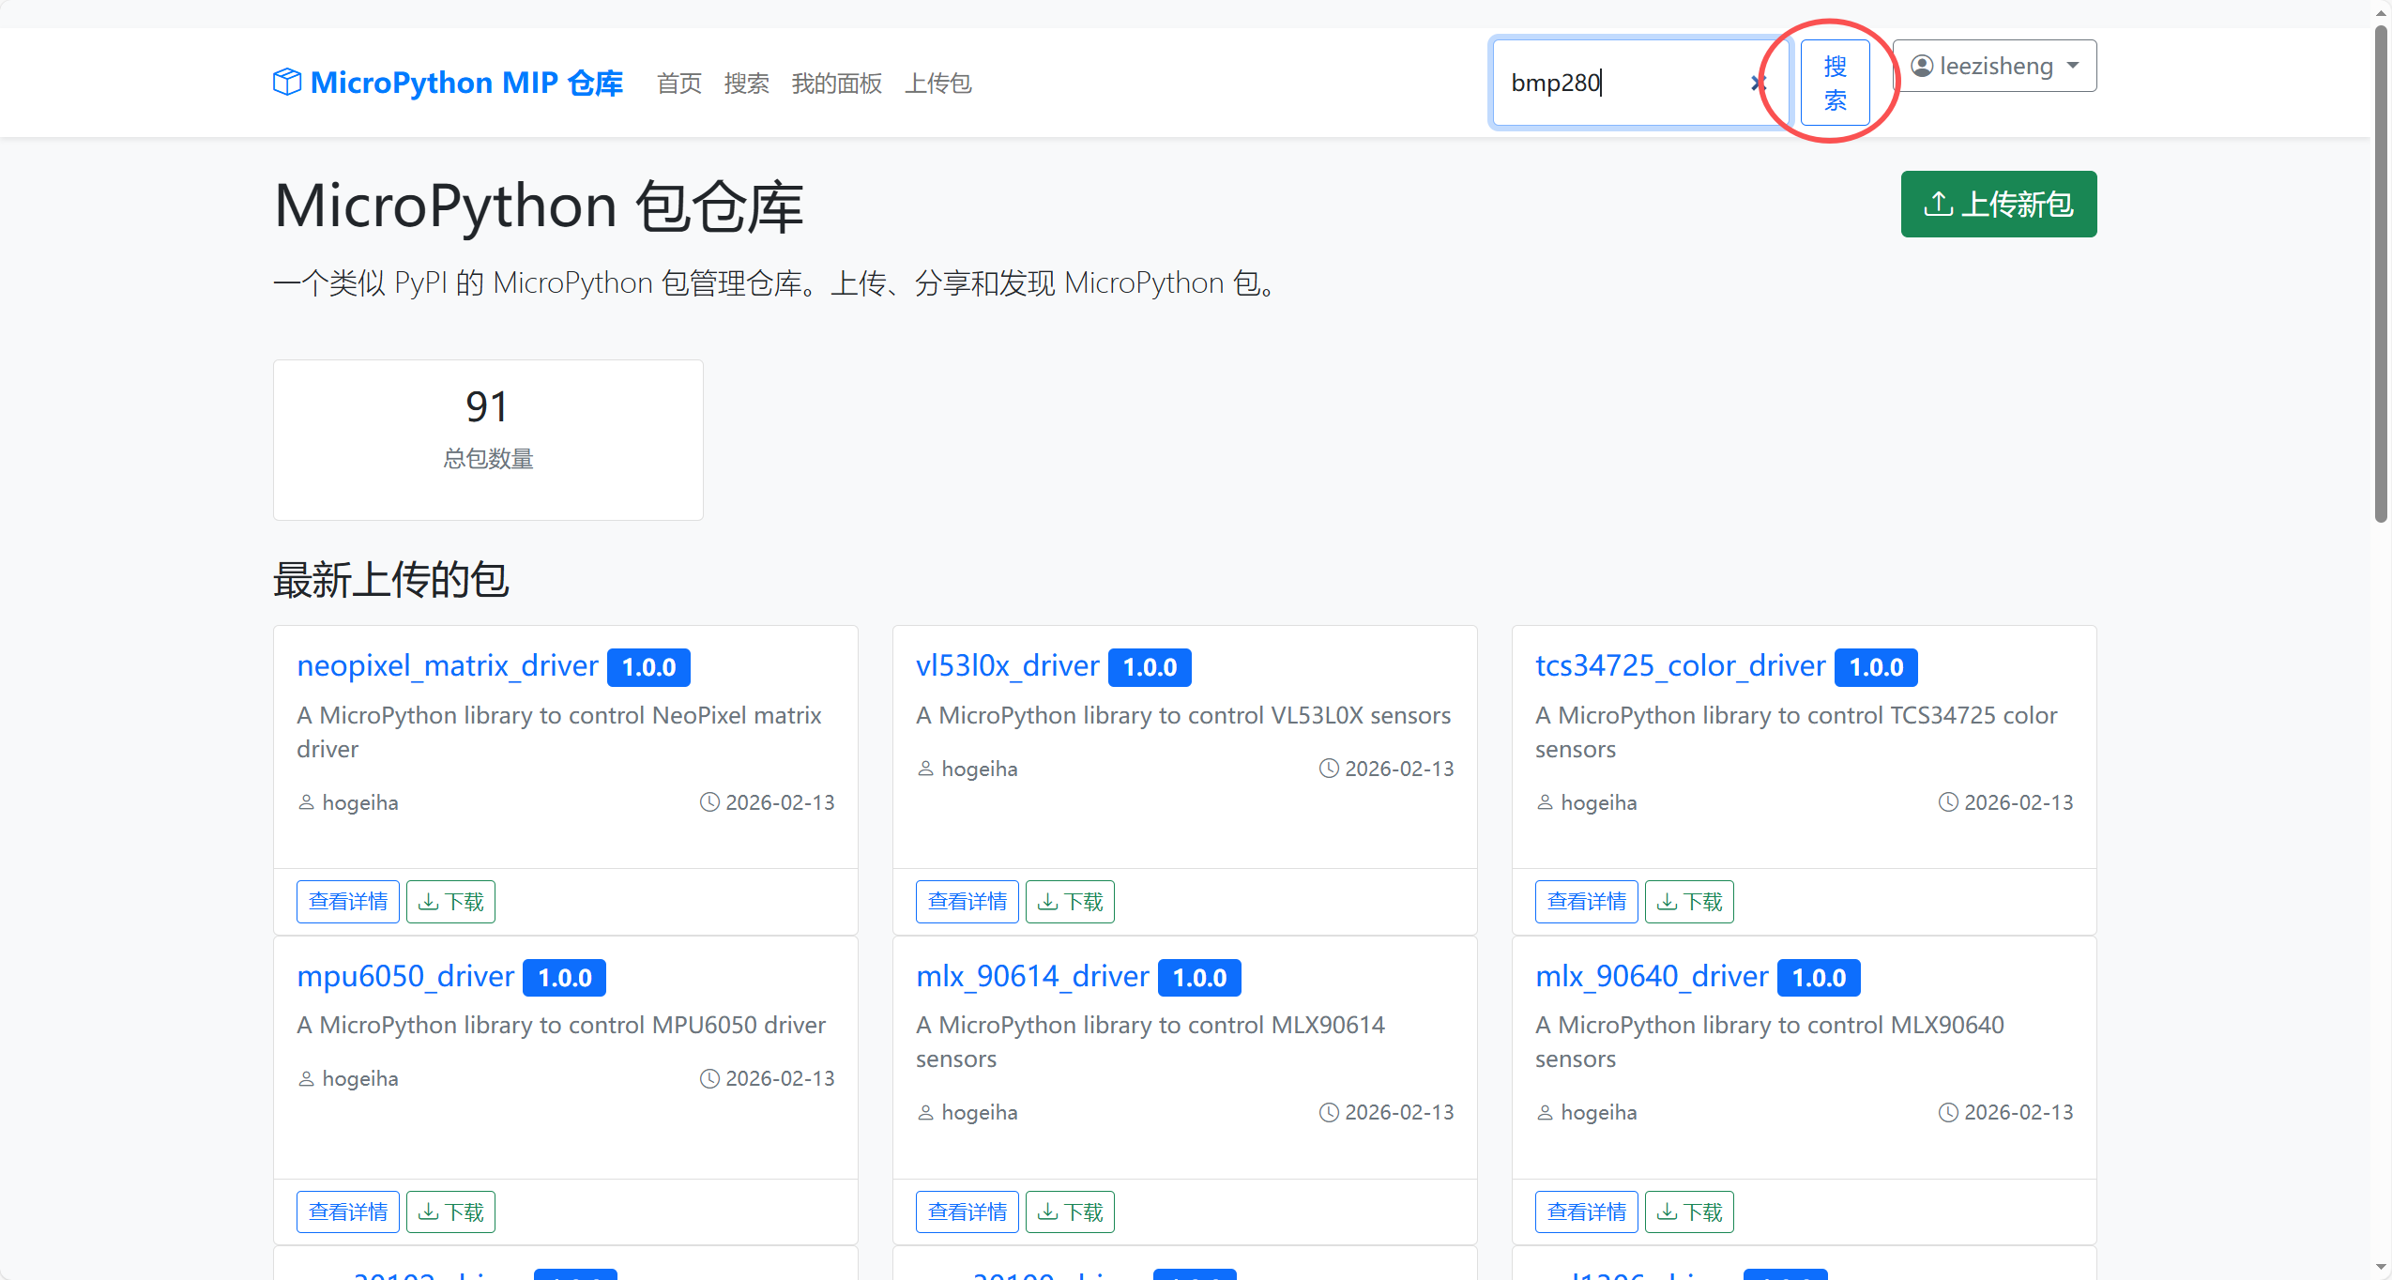Open the tcs34725_color_driver package link

tap(1681, 665)
